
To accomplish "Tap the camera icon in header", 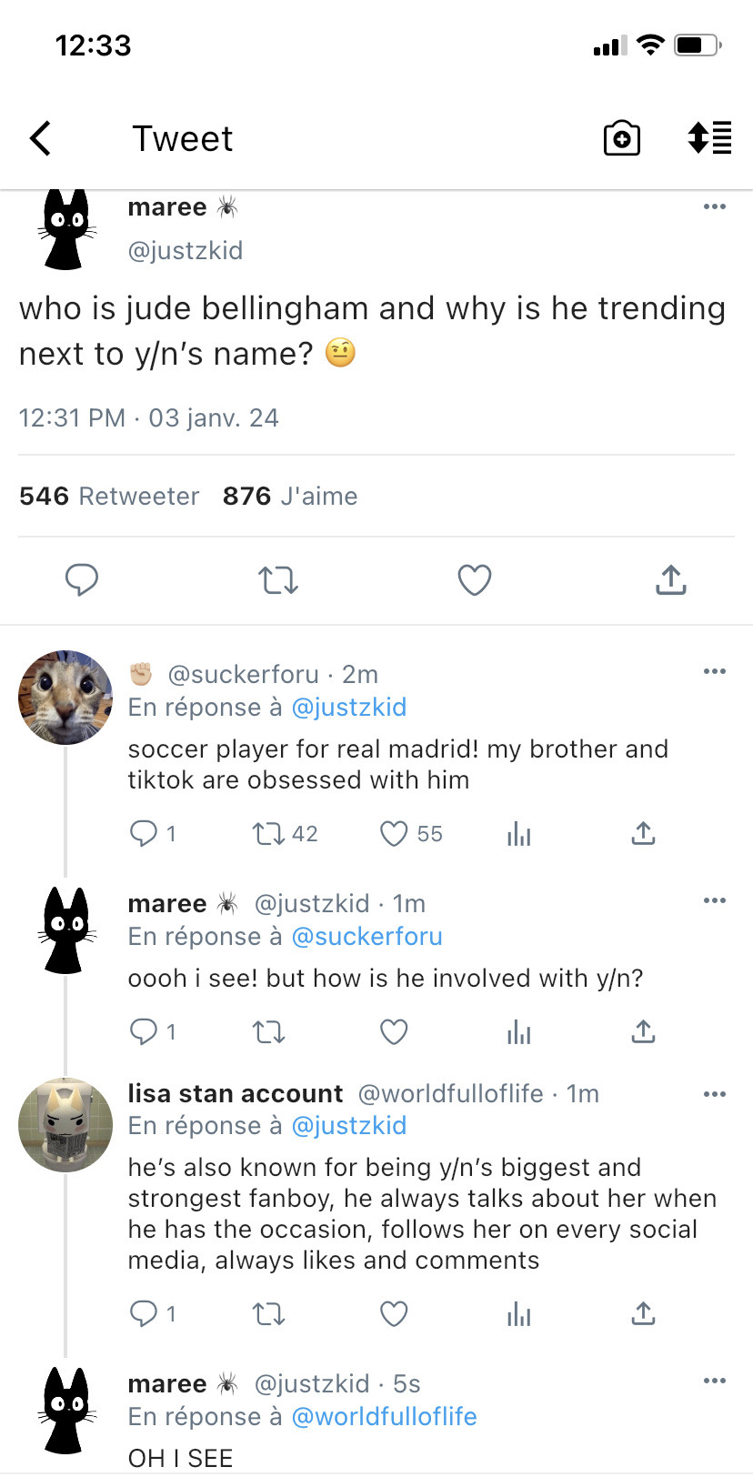I will [x=622, y=138].
